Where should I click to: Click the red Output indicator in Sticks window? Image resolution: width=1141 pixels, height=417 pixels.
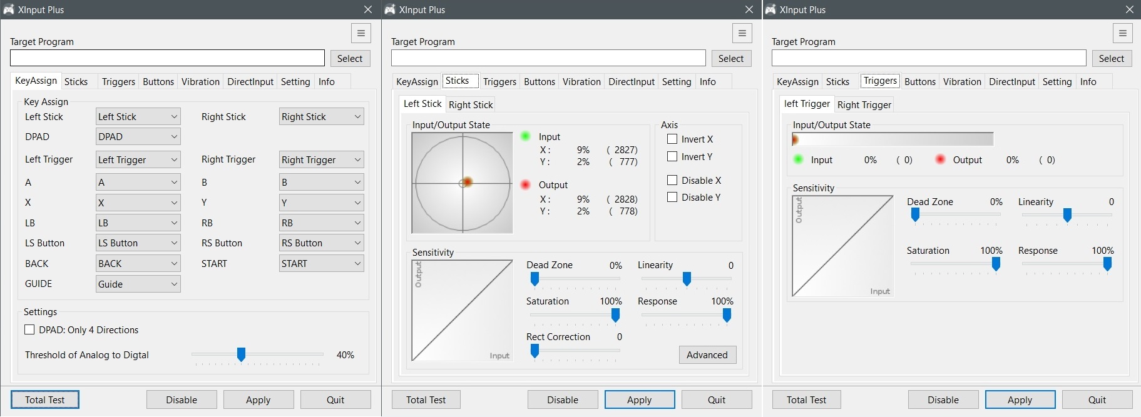[x=526, y=184]
